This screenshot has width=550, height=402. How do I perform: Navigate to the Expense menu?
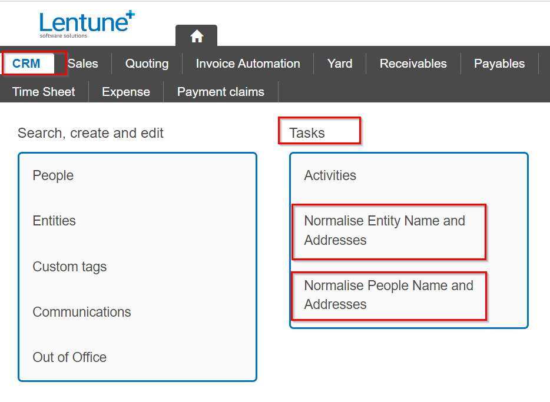click(126, 92)
